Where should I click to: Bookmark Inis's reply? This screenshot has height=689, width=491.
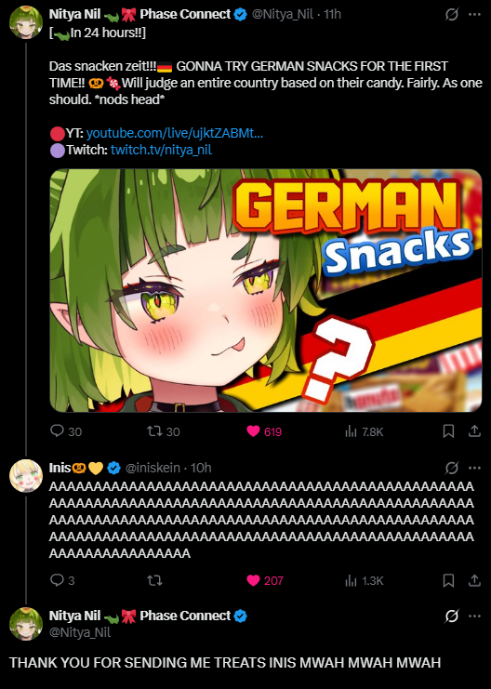448,580
